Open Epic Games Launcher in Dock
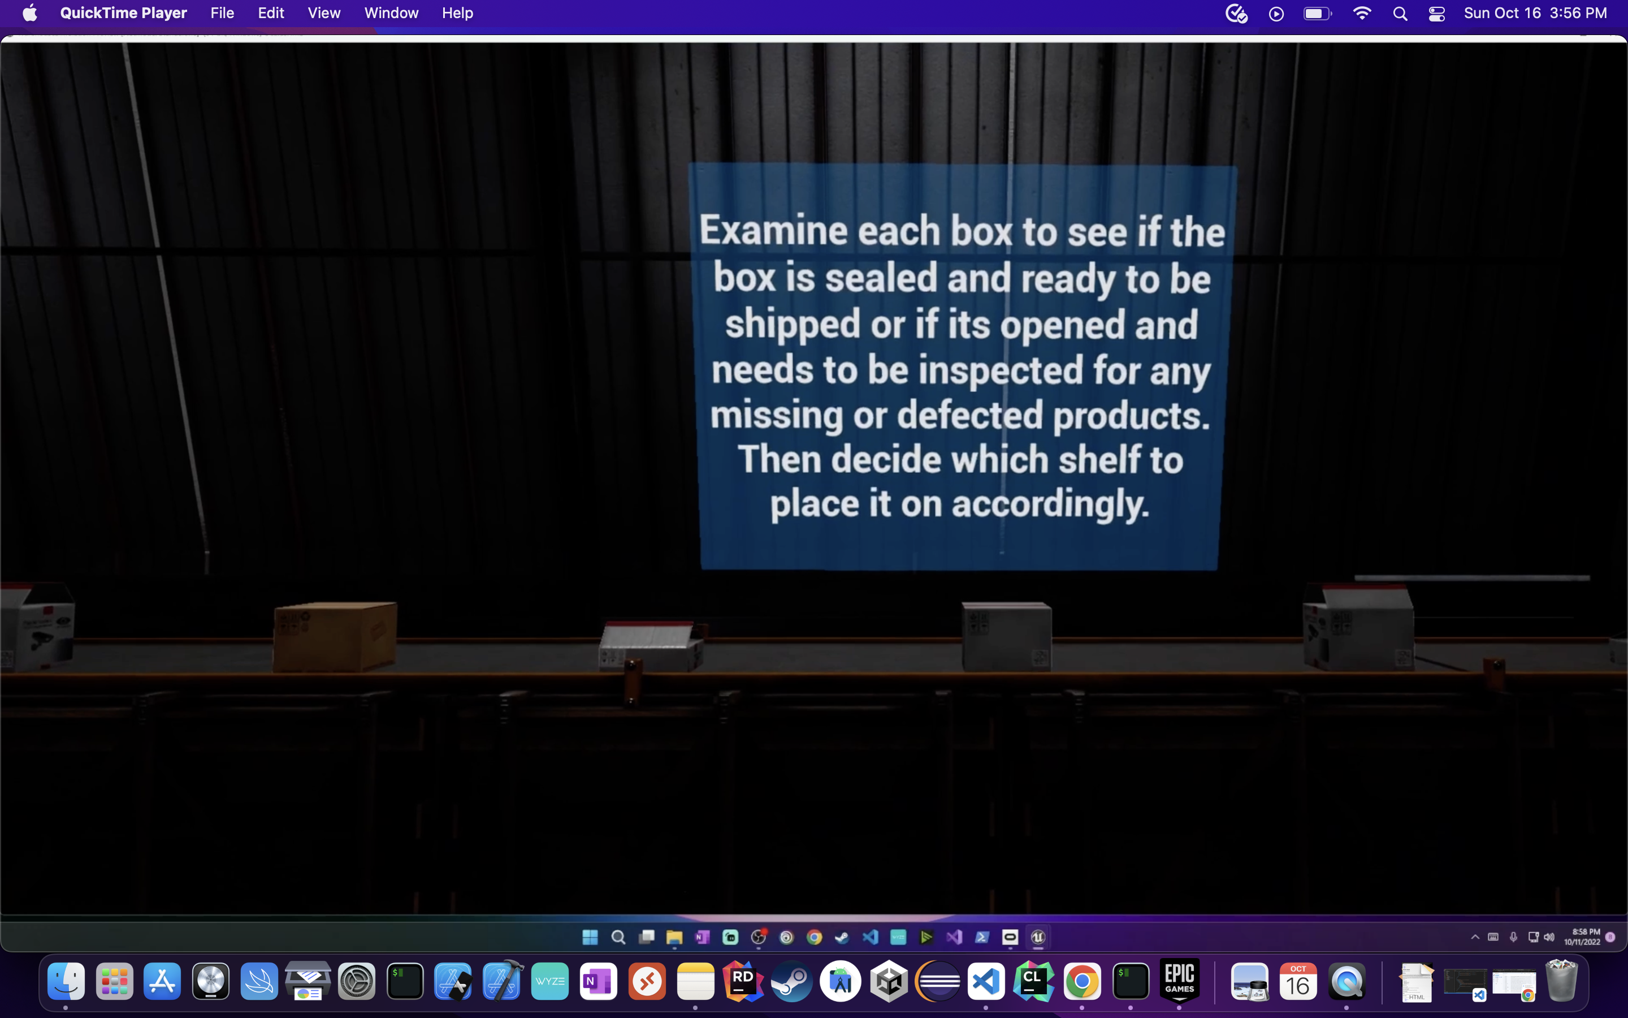This screenshot has height=1018, width=1628. click(x=1179, y=981)
